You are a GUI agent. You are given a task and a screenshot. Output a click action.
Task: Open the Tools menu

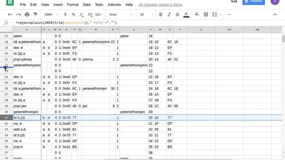tap(99, 5)
